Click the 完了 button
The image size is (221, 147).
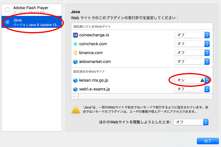pos(208,141)
